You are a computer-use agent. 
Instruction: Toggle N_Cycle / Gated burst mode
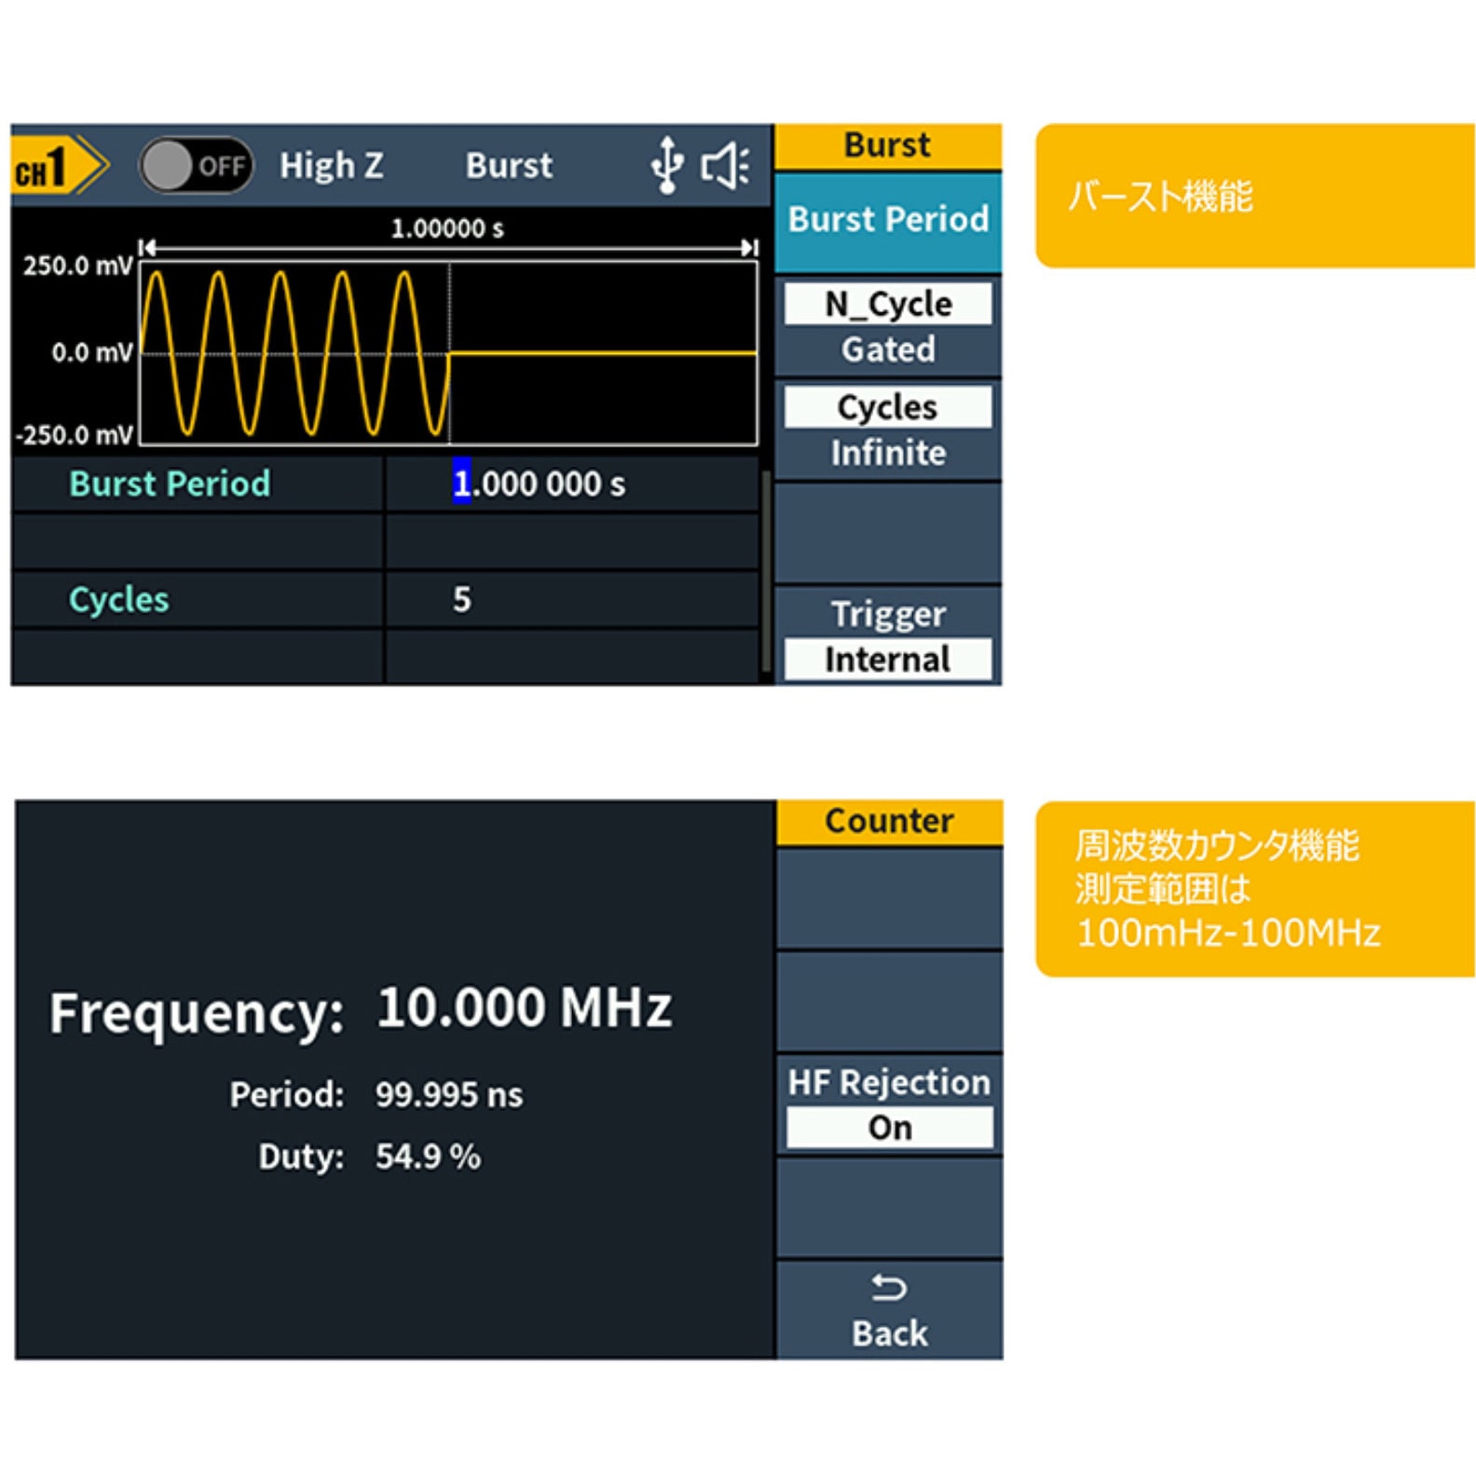(888, 326)
